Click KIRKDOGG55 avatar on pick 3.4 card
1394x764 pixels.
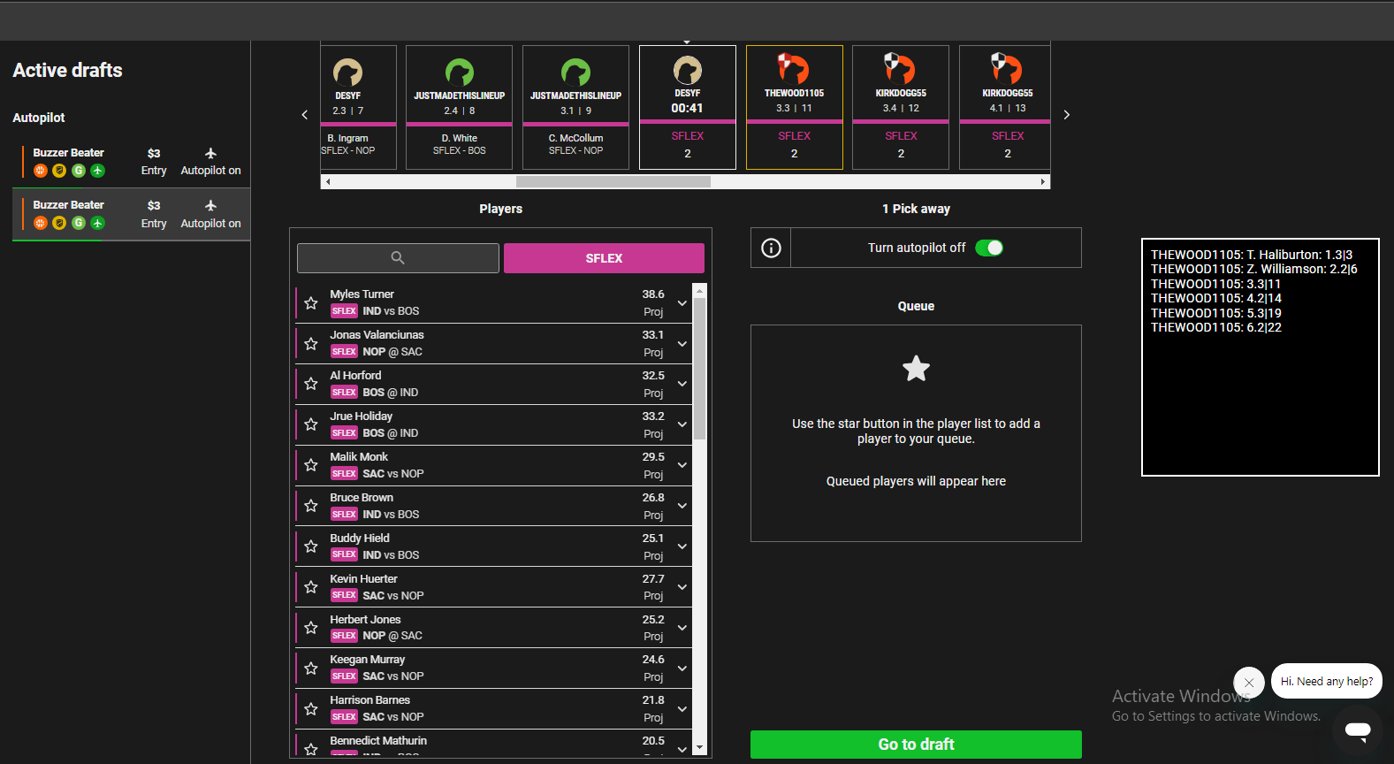pos(901,68)
